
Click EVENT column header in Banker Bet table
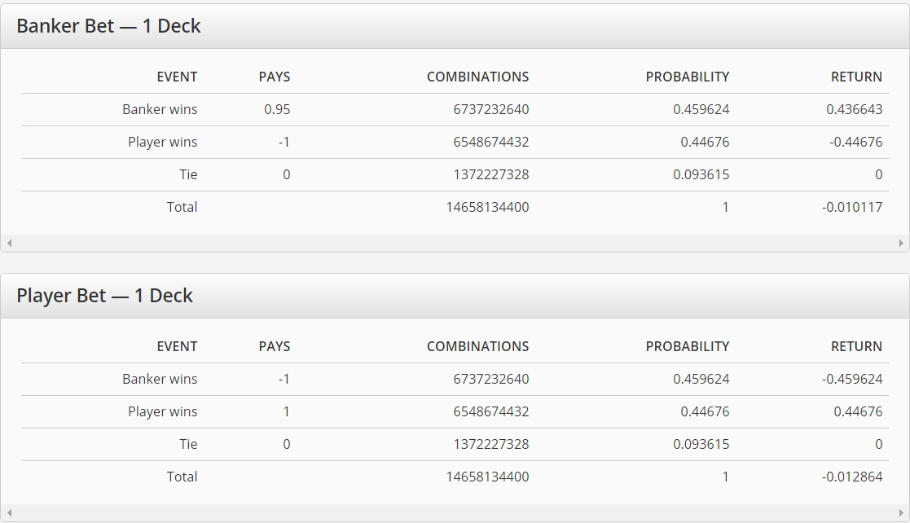coord(177,77)
